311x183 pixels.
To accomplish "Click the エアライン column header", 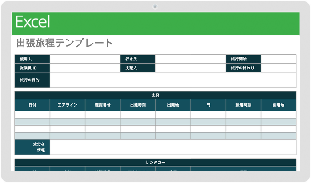I will click(x=68, y=105).
